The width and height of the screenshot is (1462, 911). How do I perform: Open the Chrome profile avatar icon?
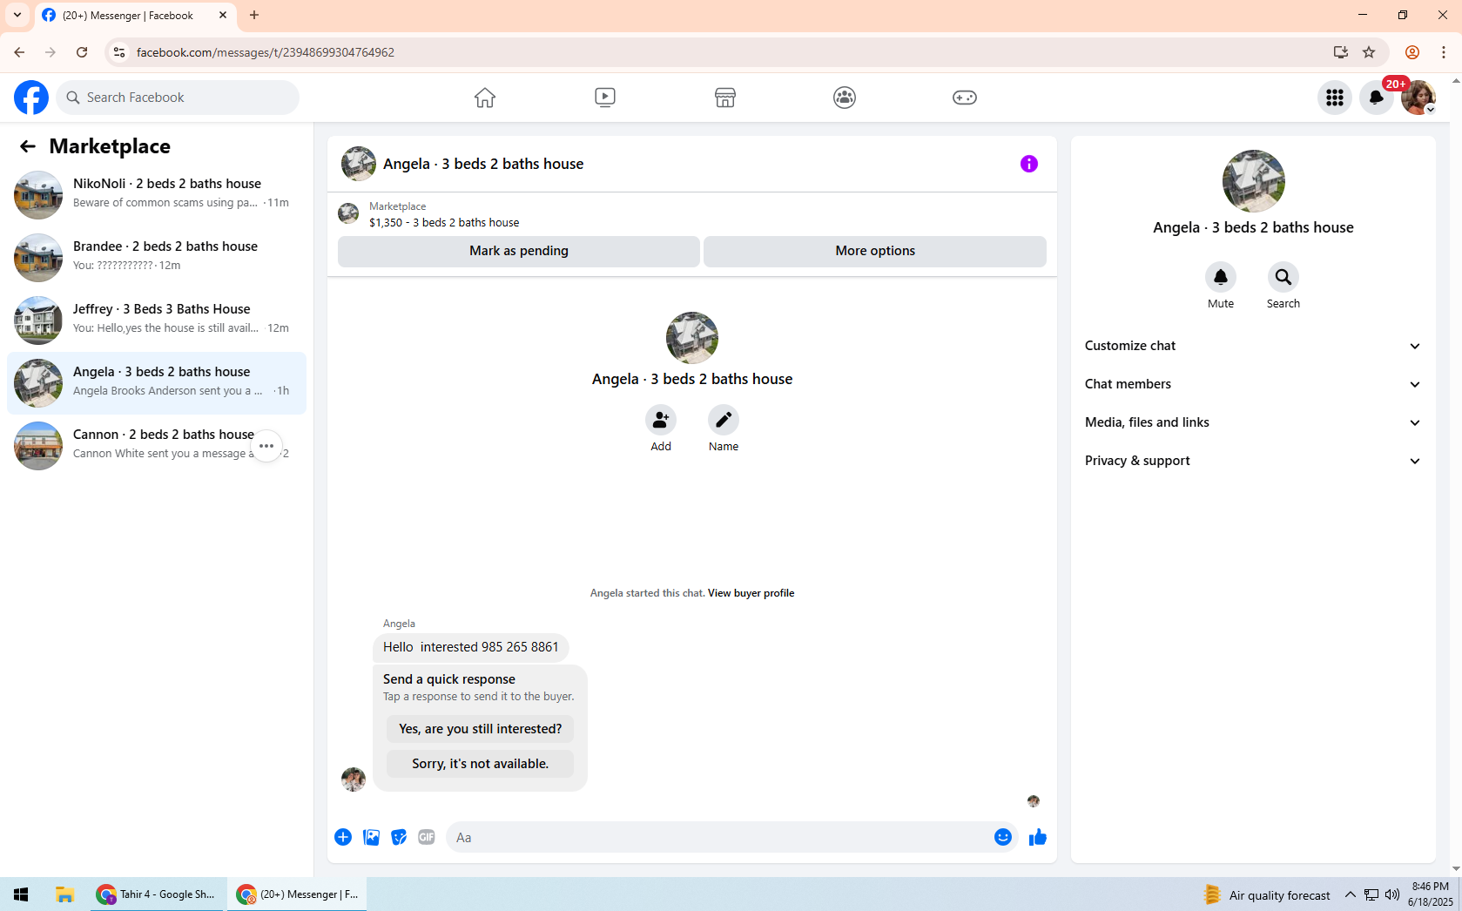(1412, 52)
